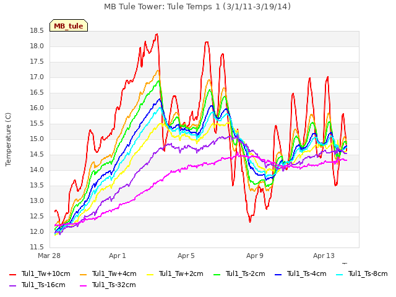Click the Apr 1 x-axis tick label
Image resolution: width=396 pixels, height=297 pixels.
[117, 256]
